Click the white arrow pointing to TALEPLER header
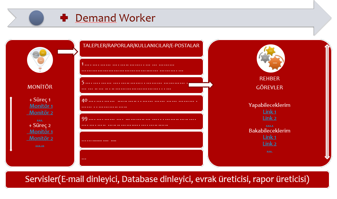337x199 pixels. point(68,52)
